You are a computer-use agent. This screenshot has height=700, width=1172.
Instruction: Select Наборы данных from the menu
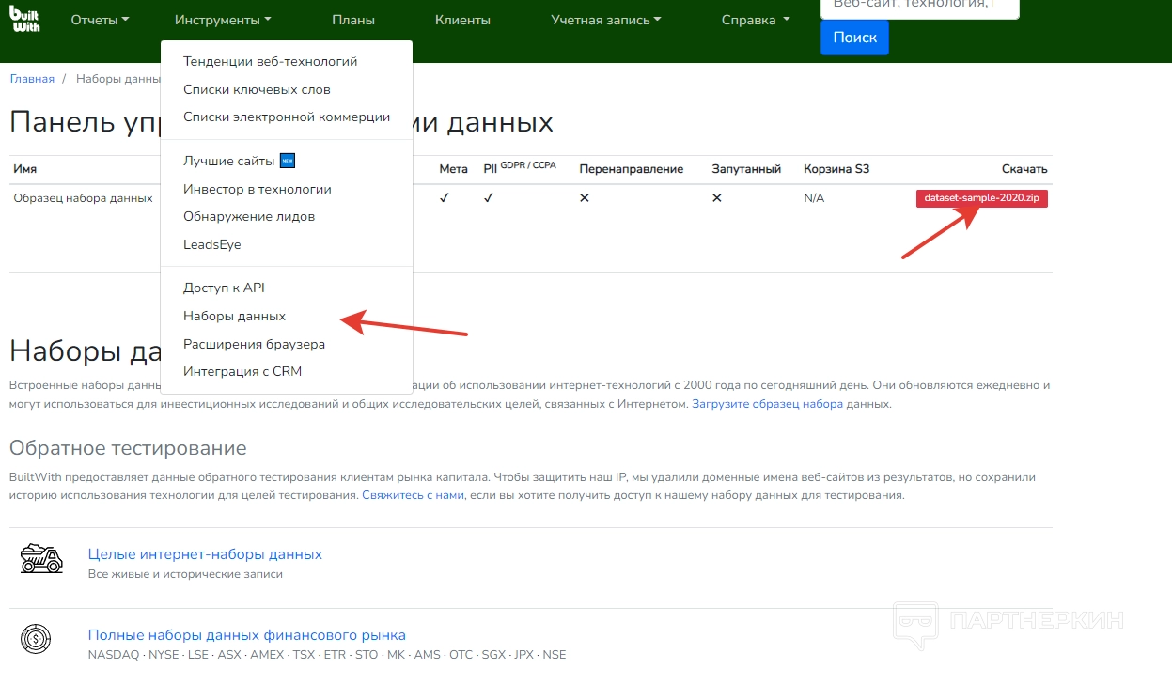coord(234,316)
